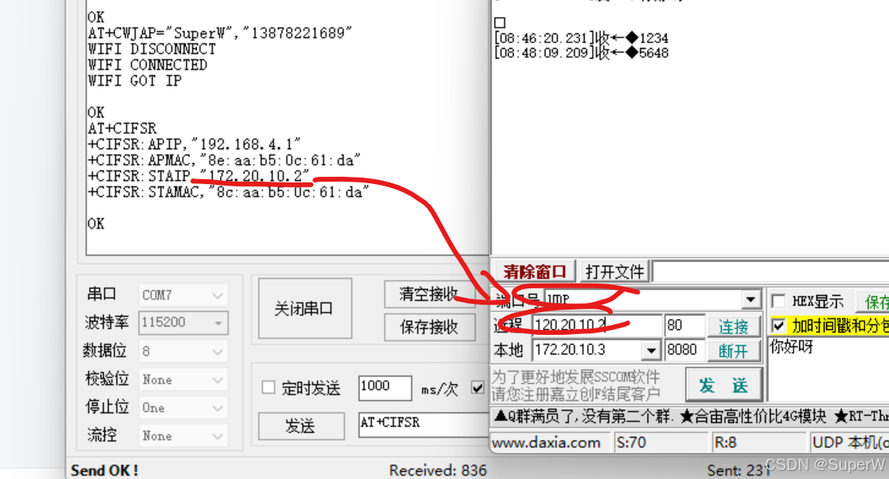Image resolution: width=889 pixels, height=479 pixels.
Task: Click the 清空接收 button
Action: tap(429, 294)
